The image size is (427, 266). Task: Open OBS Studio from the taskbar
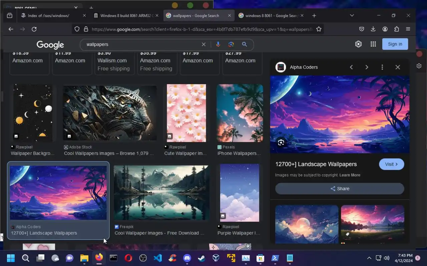coord(143,258)
